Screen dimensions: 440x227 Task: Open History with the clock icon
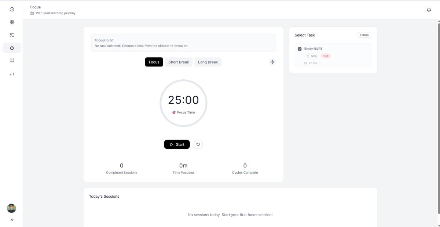(x=12, y=9)
